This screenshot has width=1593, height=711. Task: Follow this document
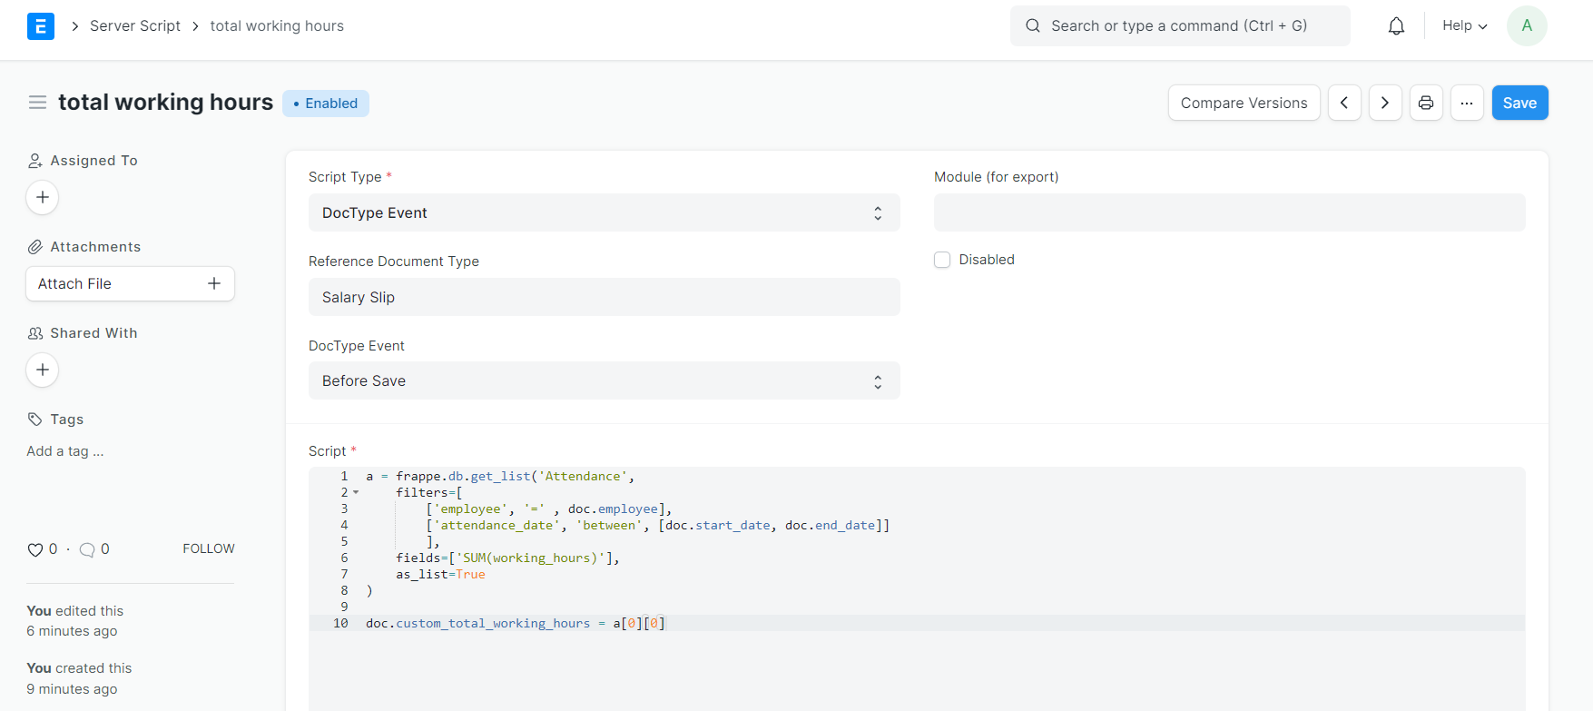(x=209, y=548)
